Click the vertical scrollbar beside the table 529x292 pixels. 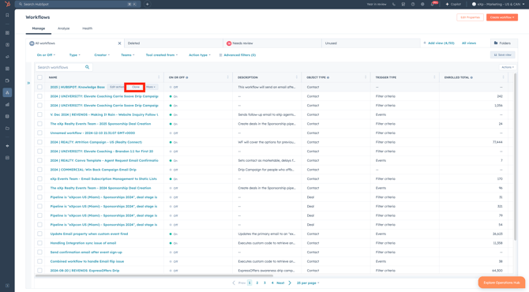[515, 157]
